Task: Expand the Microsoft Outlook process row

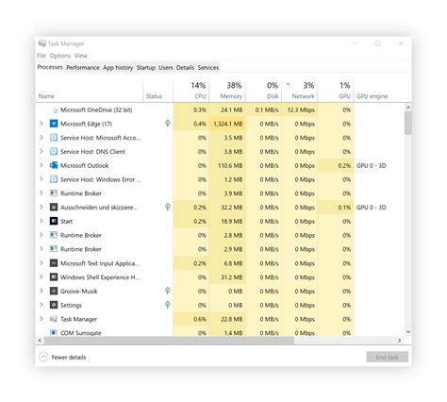Action: 41,165
